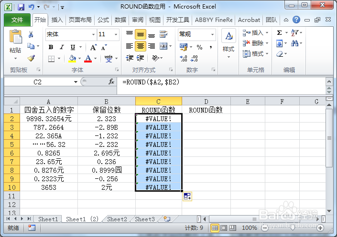This screenshot has height=237, width=337.
Task: Toggle center horizontal alignment
Action: click(x=141, y=46)
